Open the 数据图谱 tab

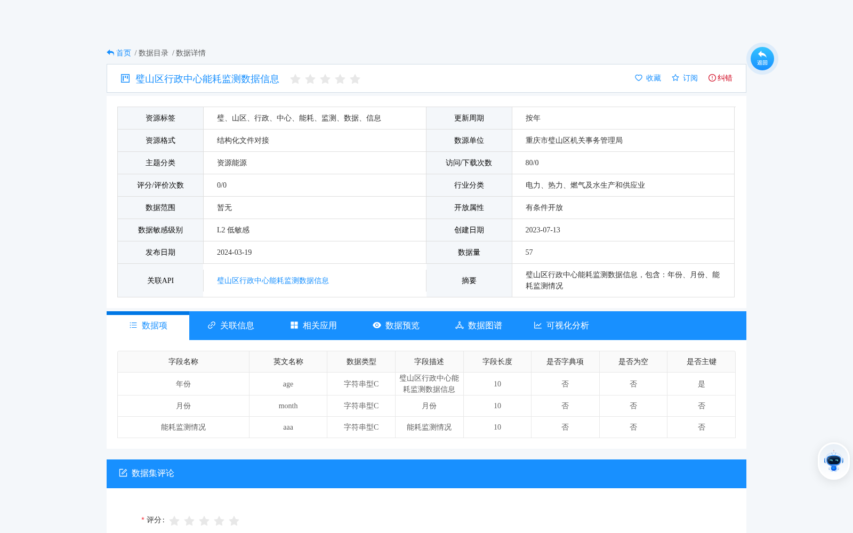tap(478, 326)
